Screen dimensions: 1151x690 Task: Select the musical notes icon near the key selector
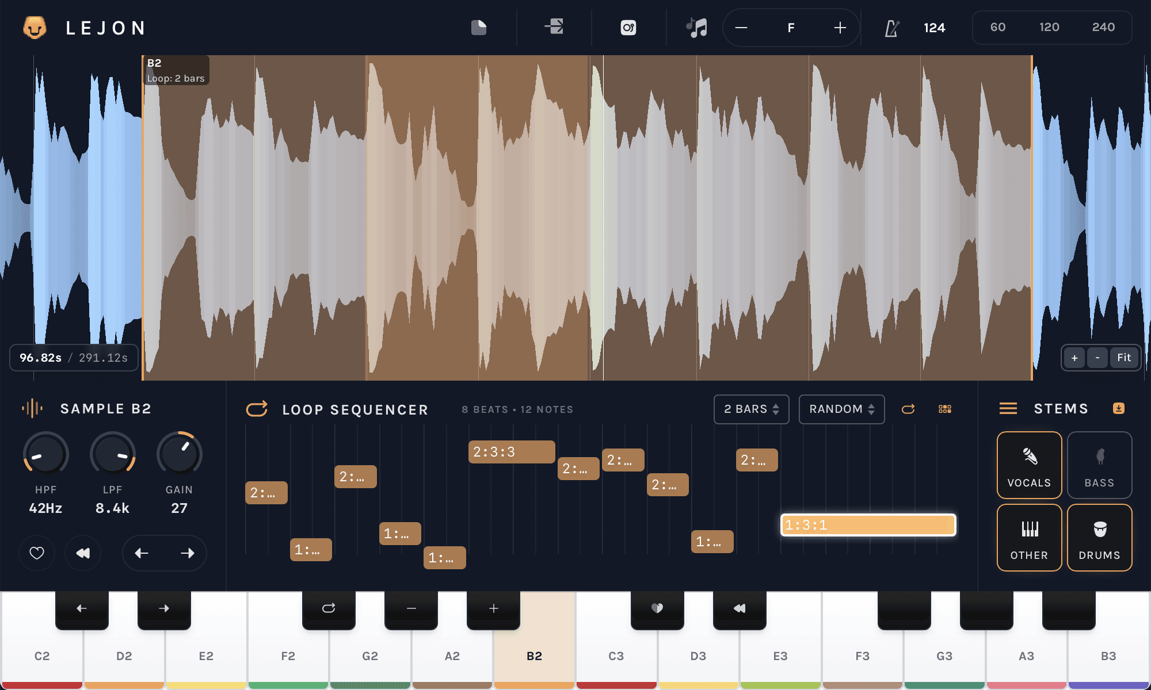pyautogui.click(x=698, y=27)
